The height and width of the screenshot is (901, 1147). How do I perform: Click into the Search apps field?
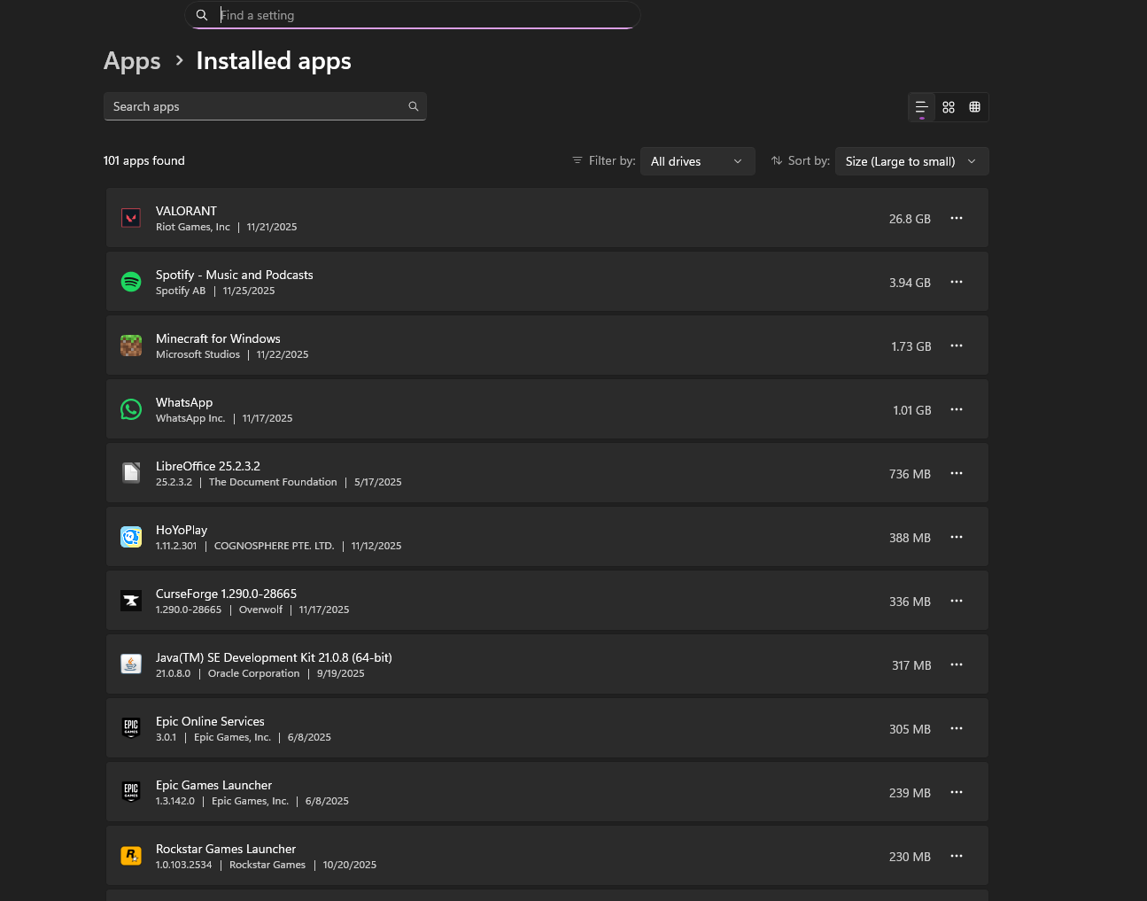pyautogui.click(x=252, y=106)
